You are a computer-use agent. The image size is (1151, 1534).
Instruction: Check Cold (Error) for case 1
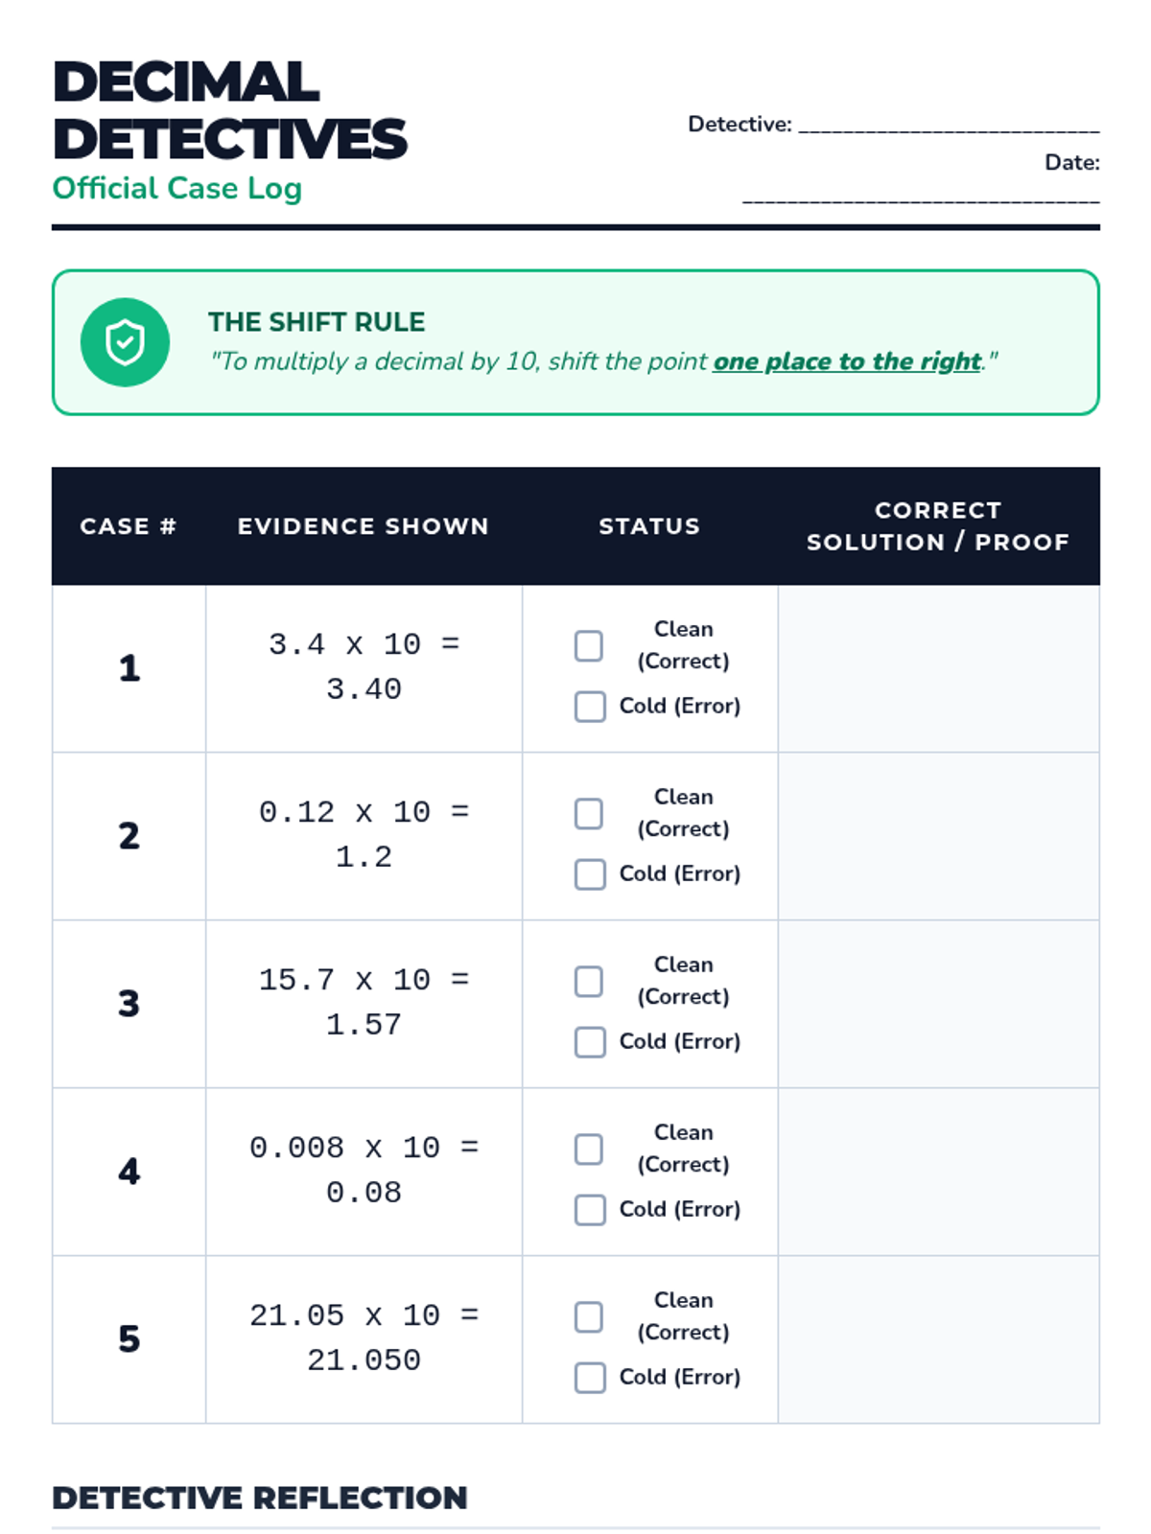tap(590, 707)
